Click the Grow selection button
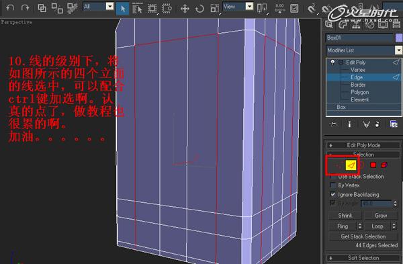 (x=381, y=216)
